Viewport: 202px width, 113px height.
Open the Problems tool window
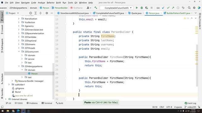point(32,103)
